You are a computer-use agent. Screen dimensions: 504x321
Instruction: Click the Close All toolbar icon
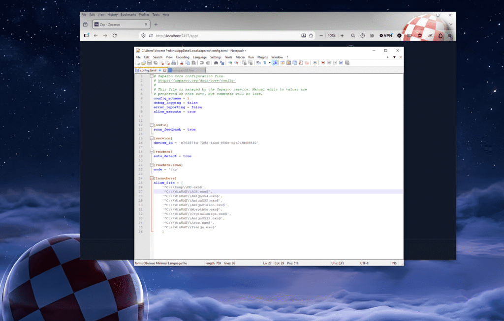tap(168, 63)
